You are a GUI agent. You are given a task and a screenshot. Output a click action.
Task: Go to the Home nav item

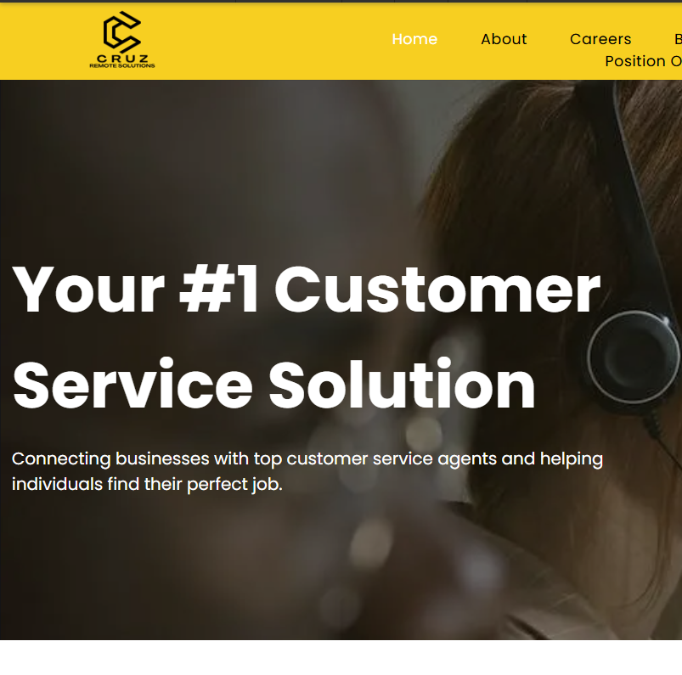point(414,39)
